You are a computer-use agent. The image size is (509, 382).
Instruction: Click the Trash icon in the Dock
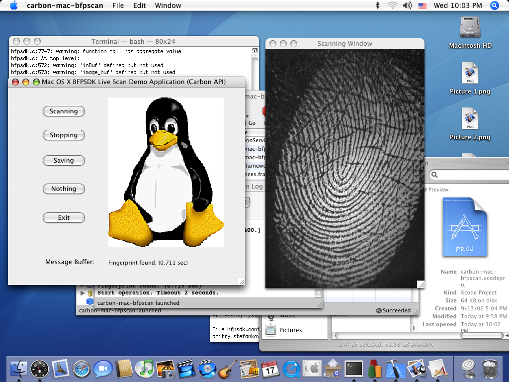[x=490, y=369]
